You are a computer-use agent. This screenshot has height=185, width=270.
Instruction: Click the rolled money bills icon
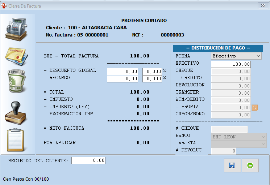(16, 81)
